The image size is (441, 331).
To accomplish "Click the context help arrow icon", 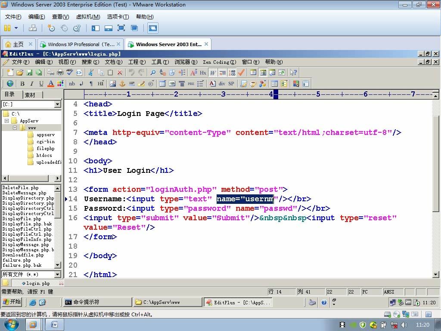I will coord(293,72).
